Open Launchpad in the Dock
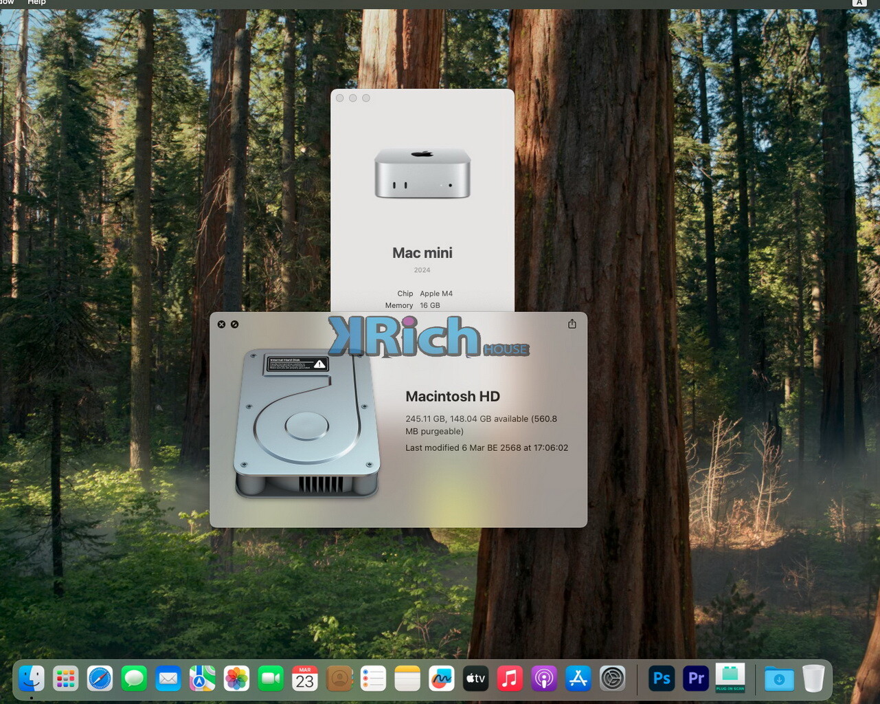 pyautogui.click(x=66, y=679)
